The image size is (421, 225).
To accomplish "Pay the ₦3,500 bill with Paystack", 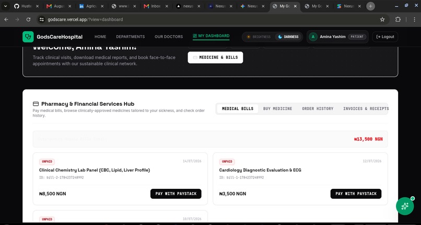I will click(356, 194).
